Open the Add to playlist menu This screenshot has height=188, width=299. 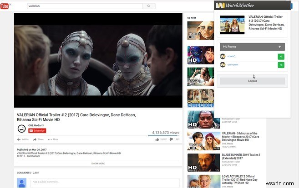tap(23, 139)
